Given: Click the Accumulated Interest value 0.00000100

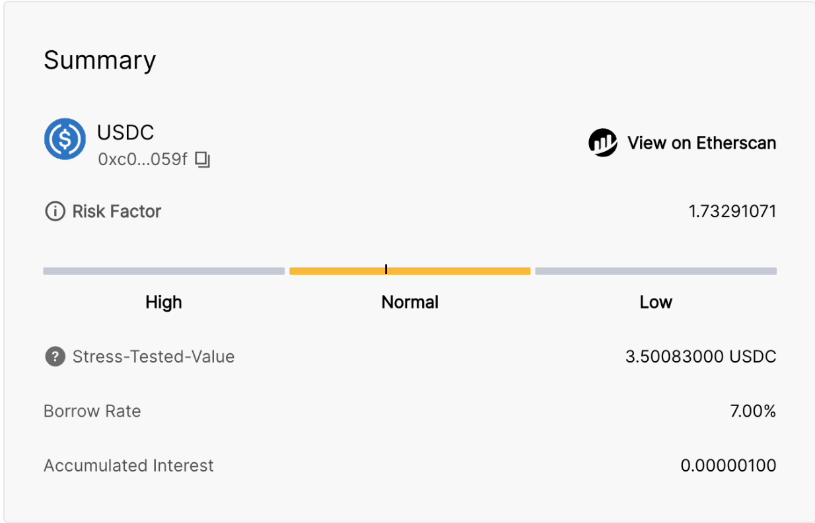Looking at the screenshot, I should (728, 466).
